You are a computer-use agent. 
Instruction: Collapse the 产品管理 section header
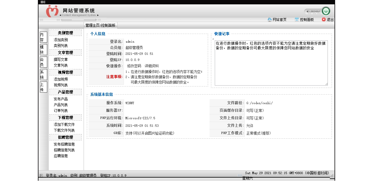pos(66,92)
